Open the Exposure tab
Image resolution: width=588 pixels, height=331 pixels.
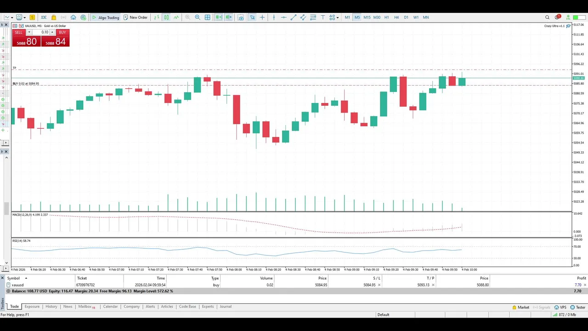[32, 307]
